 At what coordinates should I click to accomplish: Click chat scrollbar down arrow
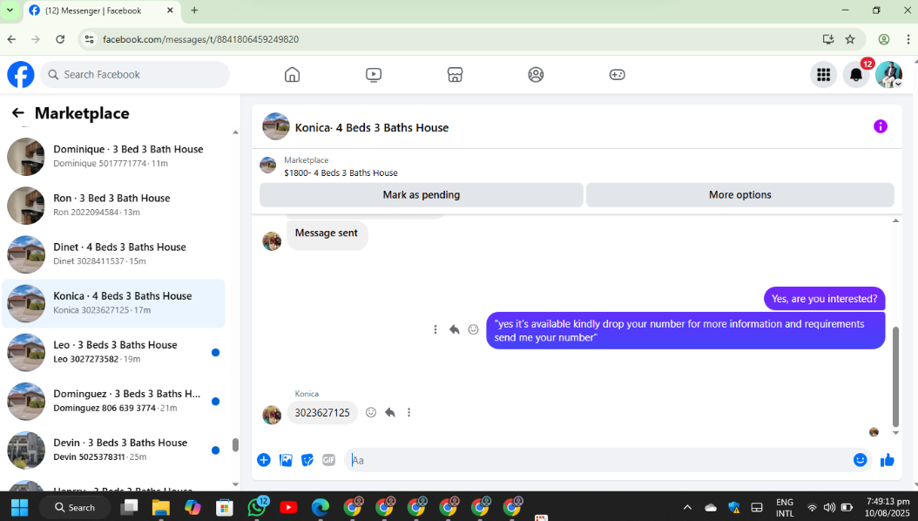(895, 433)
